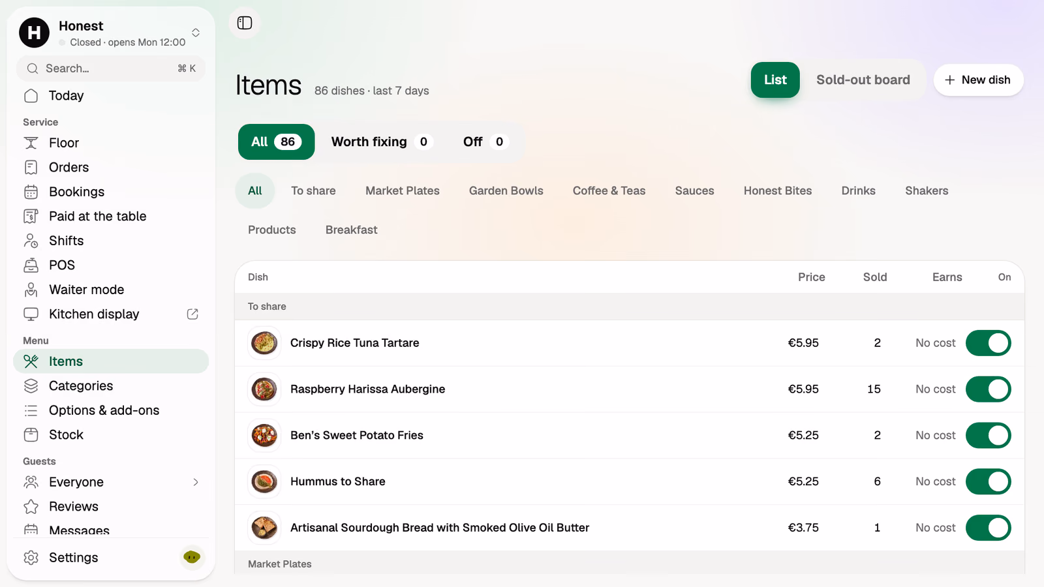This screenshot has height=587, width=1044.
Task: Open Shifts via its person-clock icon
Action: pos(31,241)
